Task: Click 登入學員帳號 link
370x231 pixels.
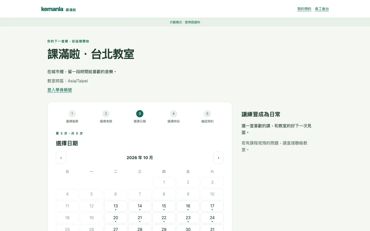Action: click(60, 90)
